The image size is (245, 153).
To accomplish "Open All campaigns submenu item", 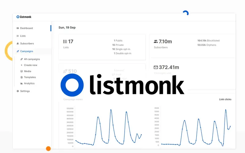I will coord(32,59).
